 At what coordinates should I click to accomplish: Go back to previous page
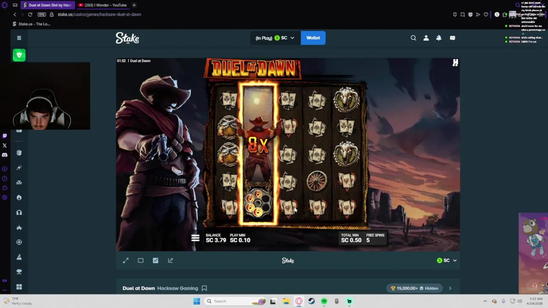[15, 15]
